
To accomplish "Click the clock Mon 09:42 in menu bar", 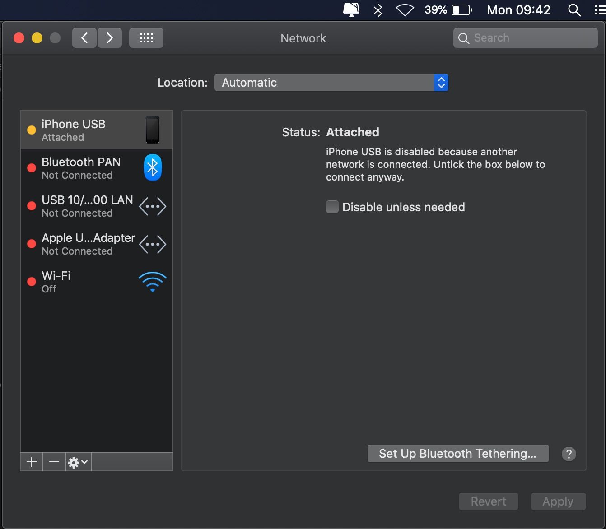I will pos(519,10).
